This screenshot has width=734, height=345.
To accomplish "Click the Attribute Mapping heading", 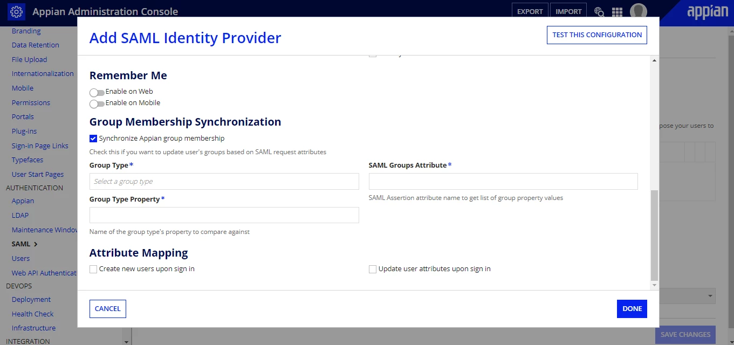I will coord(139,253).
